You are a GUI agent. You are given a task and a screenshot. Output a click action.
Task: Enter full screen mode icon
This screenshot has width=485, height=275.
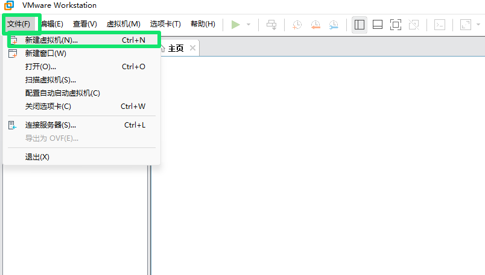[x=396, y=24]
